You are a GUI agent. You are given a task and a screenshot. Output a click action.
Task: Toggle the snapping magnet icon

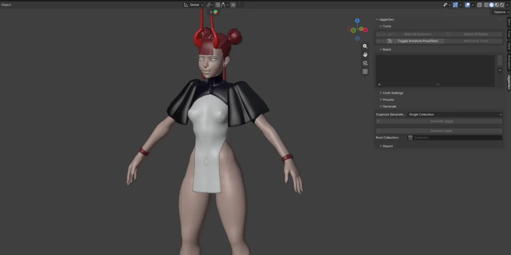click(x=218, y=5)
